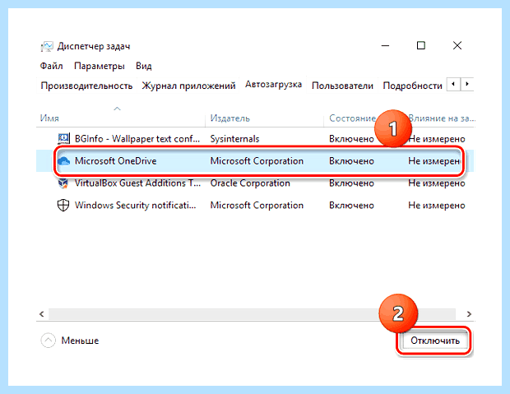This screenshot has height=394, width=510.
Task: Select the Автозагрузка tab
Action: point(273,85)
